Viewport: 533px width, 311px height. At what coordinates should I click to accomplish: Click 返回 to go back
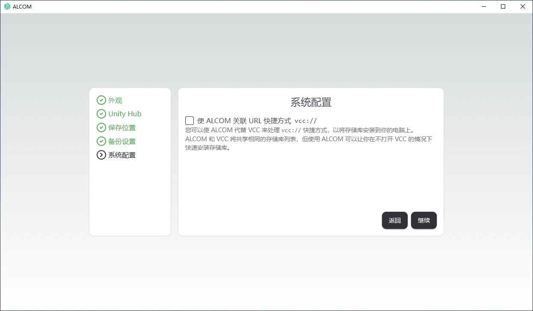pyautogui.click(x=394, y=220)
